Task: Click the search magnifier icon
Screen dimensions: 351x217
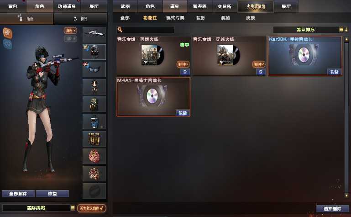Action: pyautogui.click(x=120, y=30)
